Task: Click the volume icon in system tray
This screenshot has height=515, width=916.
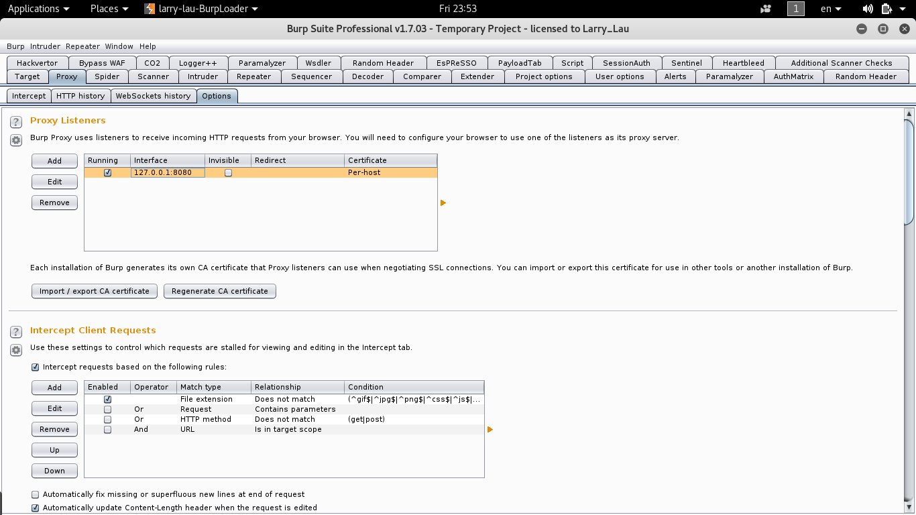Action: pos(868,9)
